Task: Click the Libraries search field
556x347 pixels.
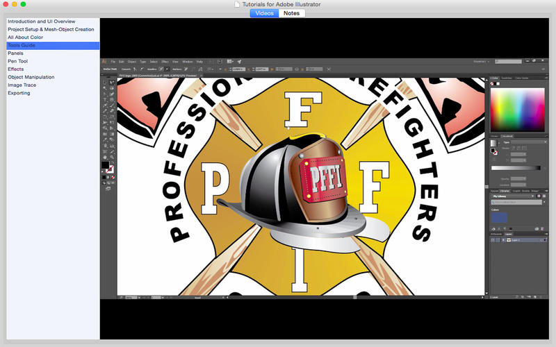Action: point(516,202)
